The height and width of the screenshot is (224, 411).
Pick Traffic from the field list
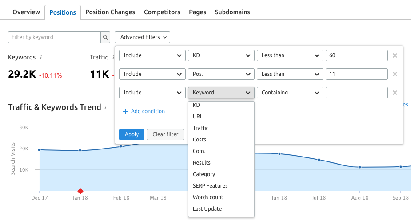tap(201, 128)
